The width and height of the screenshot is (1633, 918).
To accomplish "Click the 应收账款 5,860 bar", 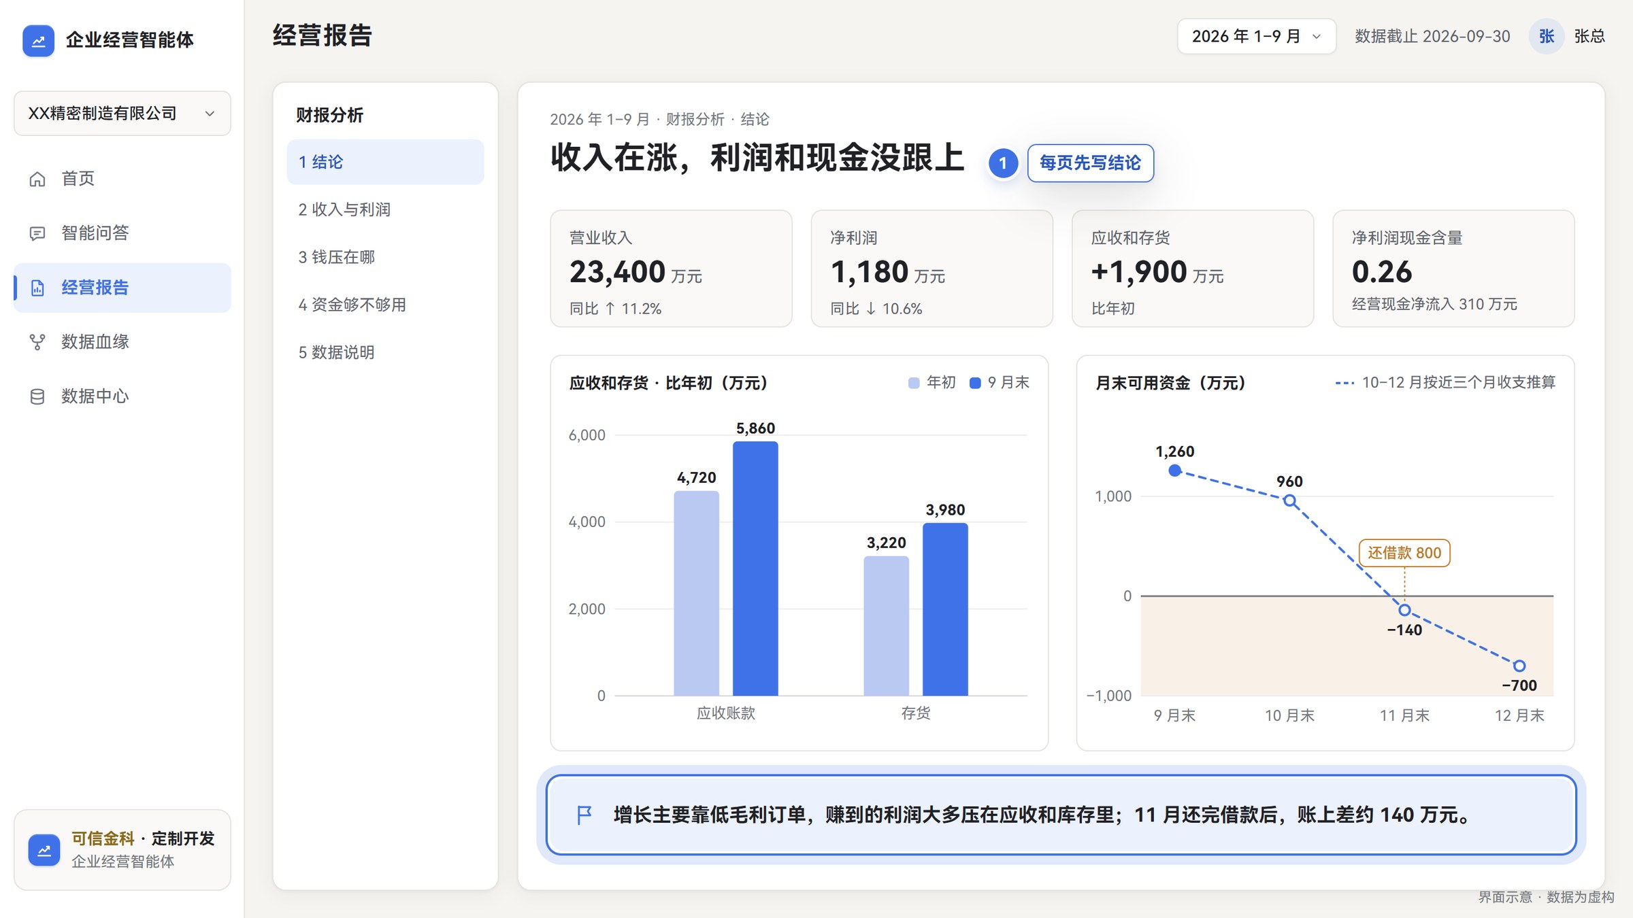I will click(x=755, y=568).
